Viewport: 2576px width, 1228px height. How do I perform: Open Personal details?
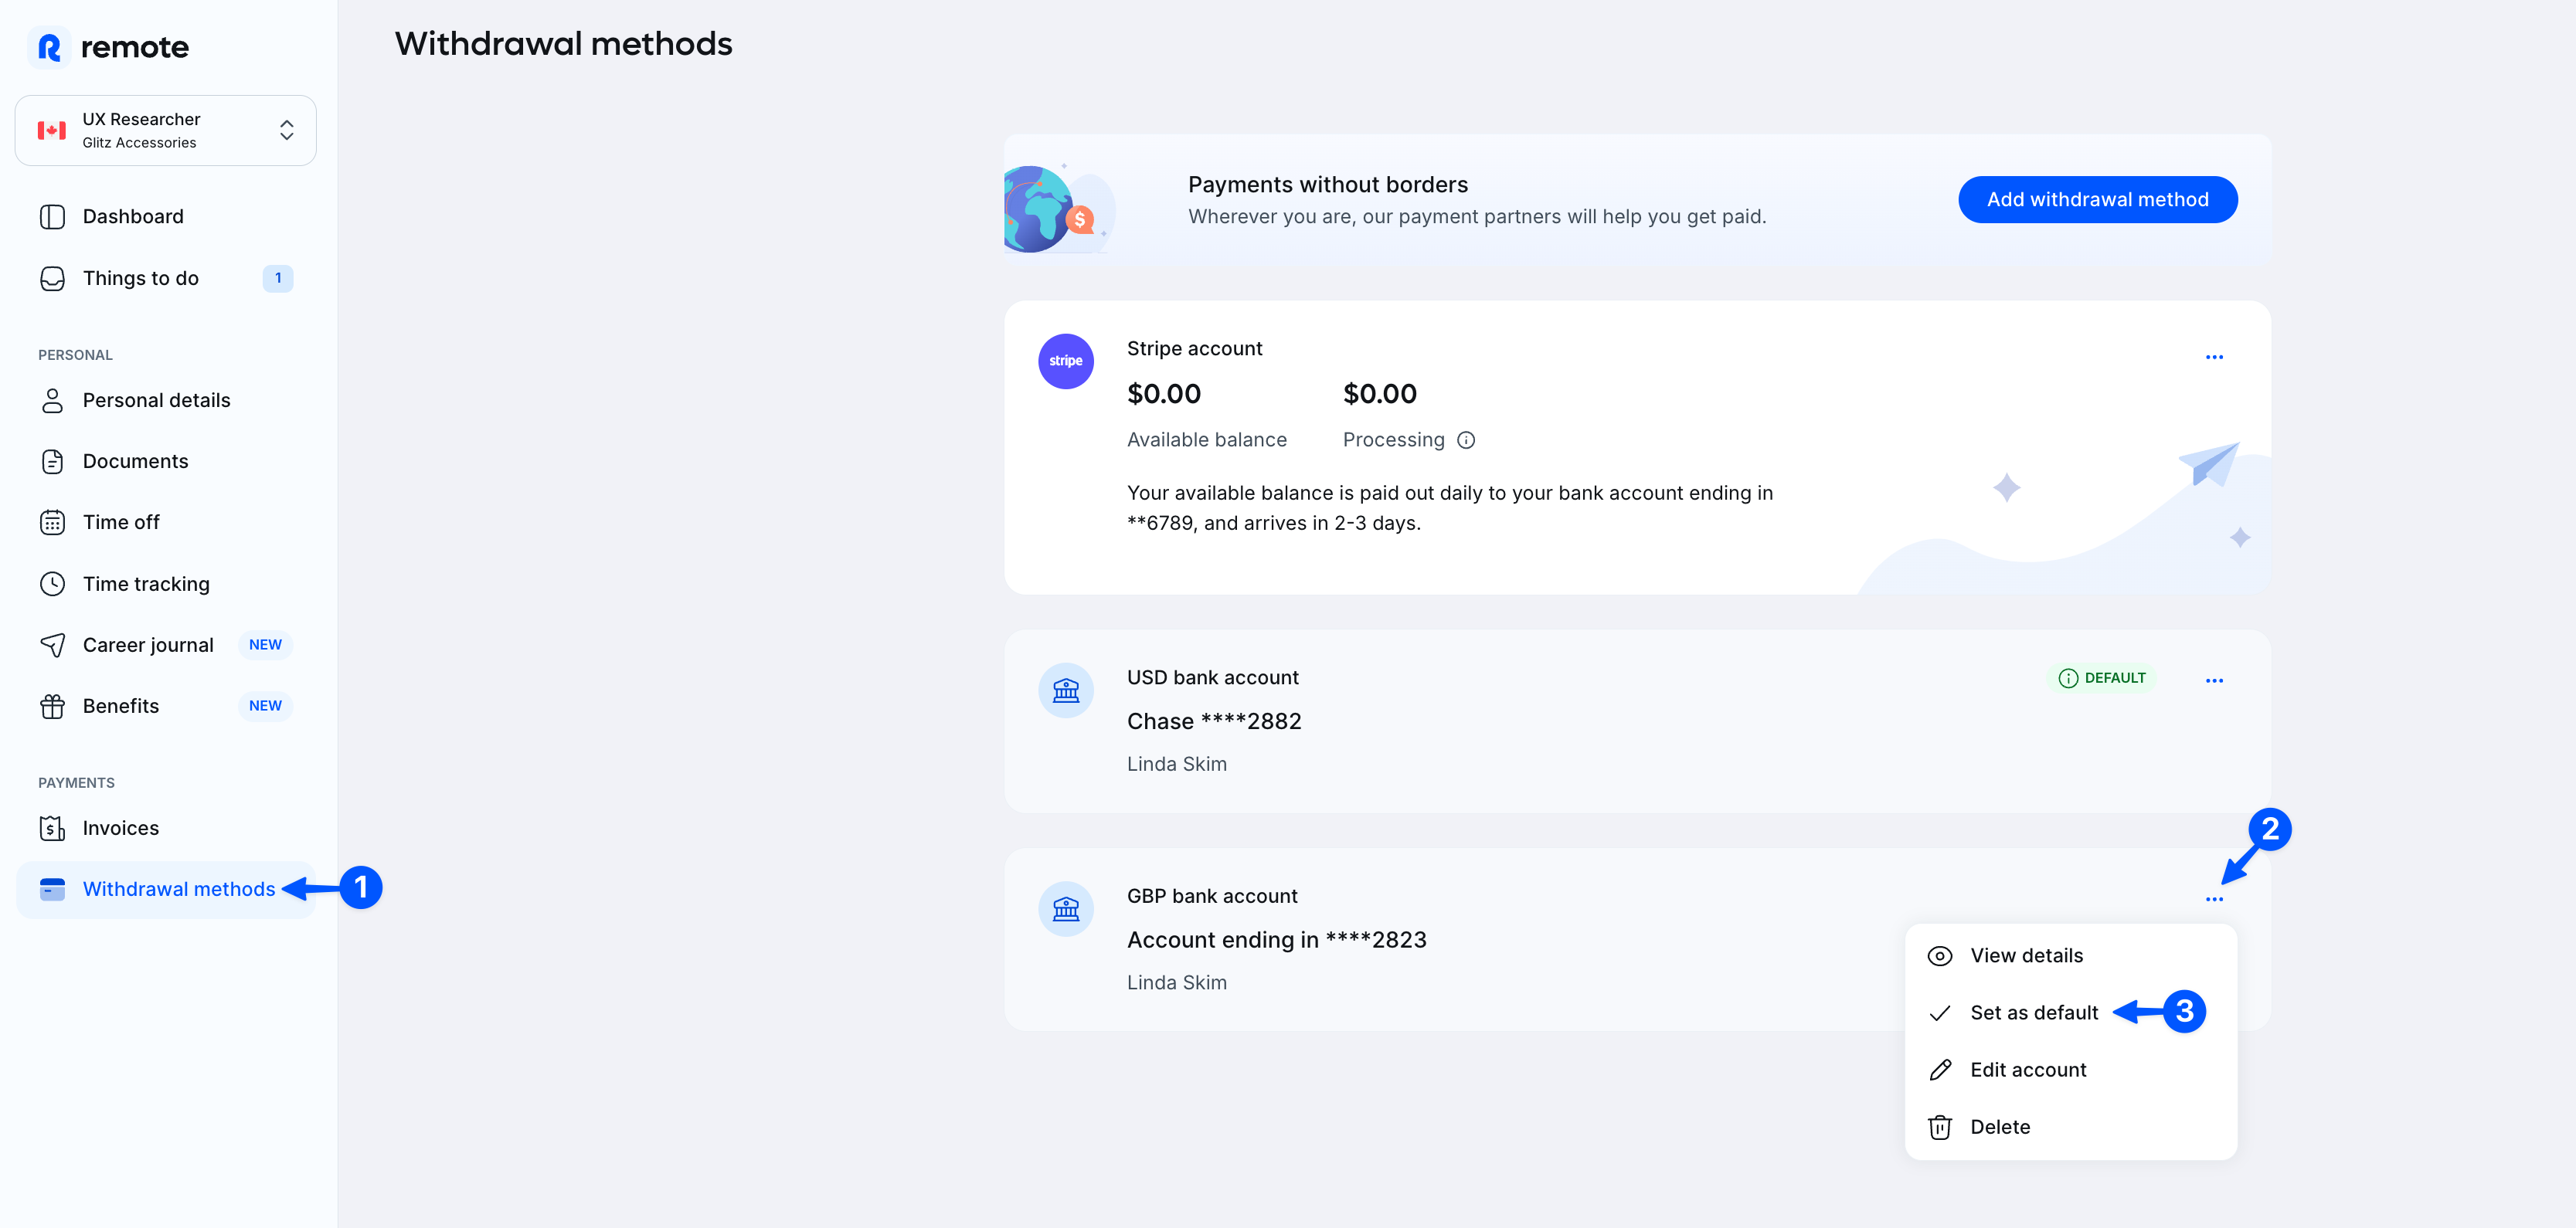[165, 399]
